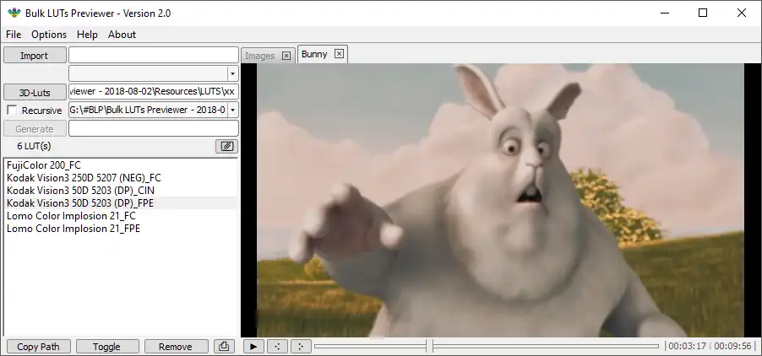
Task: Close the Images tab
Action: pyautogui.click(x=286, y=56)
